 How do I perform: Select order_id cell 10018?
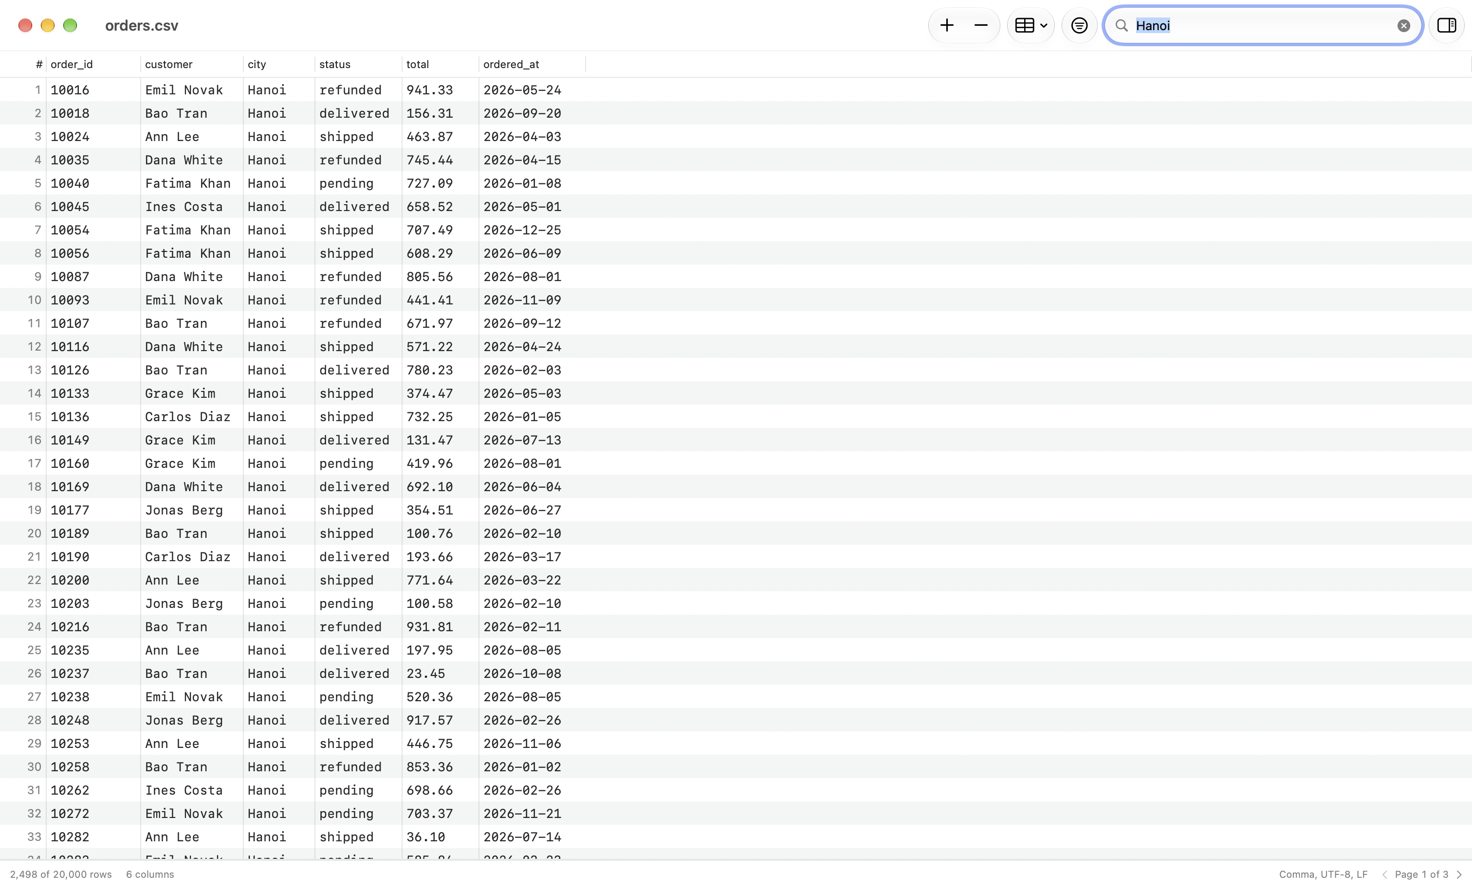[x=93, y=113]
